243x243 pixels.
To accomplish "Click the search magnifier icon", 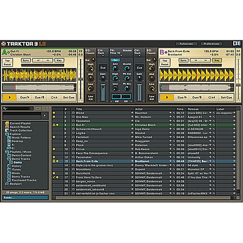I will [x=5, y=108].
